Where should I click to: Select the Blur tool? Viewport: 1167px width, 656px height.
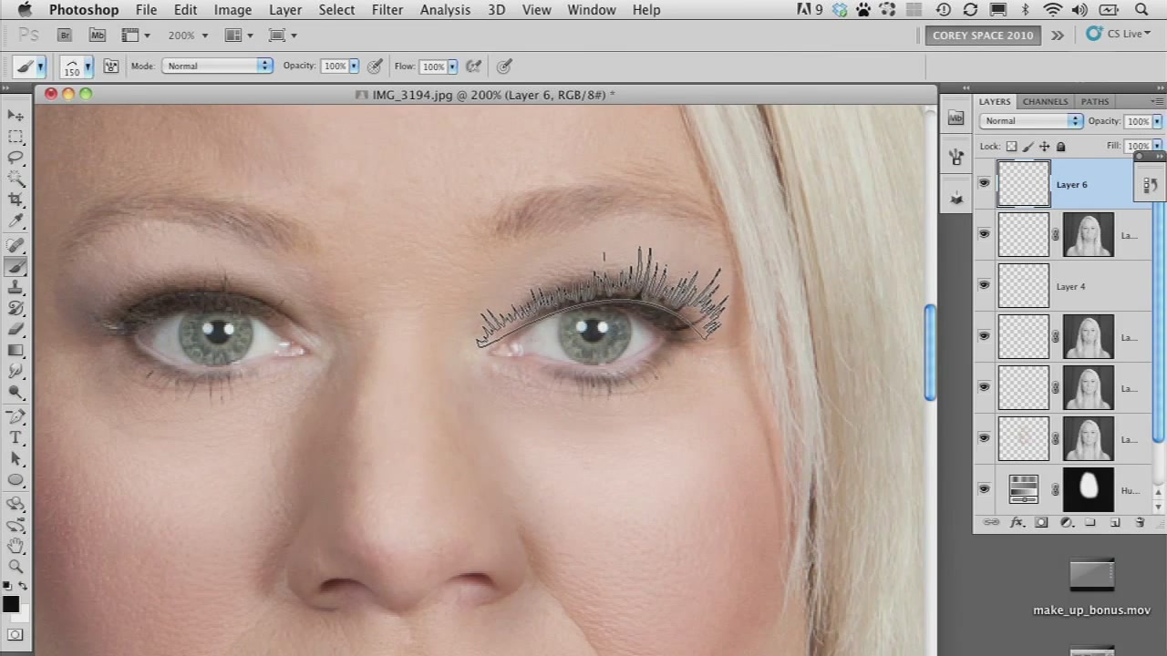(15, 371)
